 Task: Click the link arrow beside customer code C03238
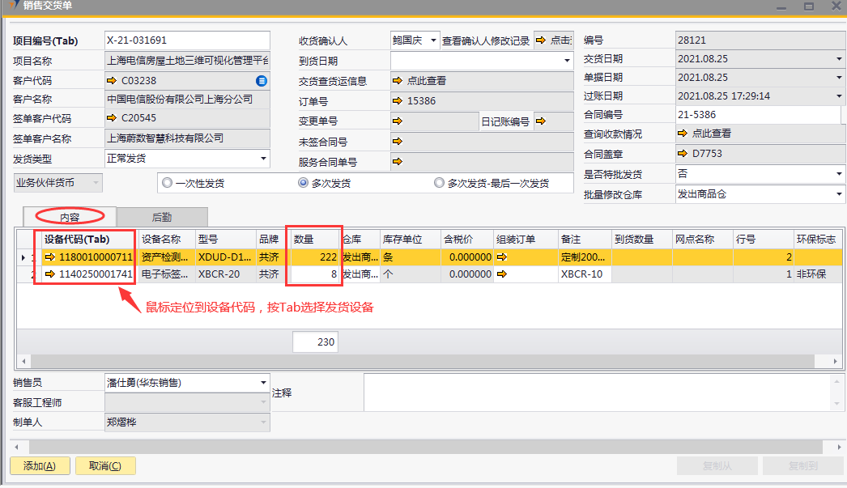click(112, 81)
